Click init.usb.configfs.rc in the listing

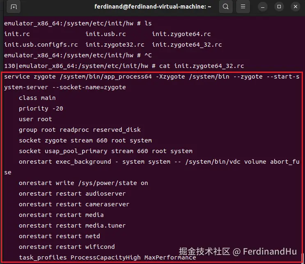(41, 45)
